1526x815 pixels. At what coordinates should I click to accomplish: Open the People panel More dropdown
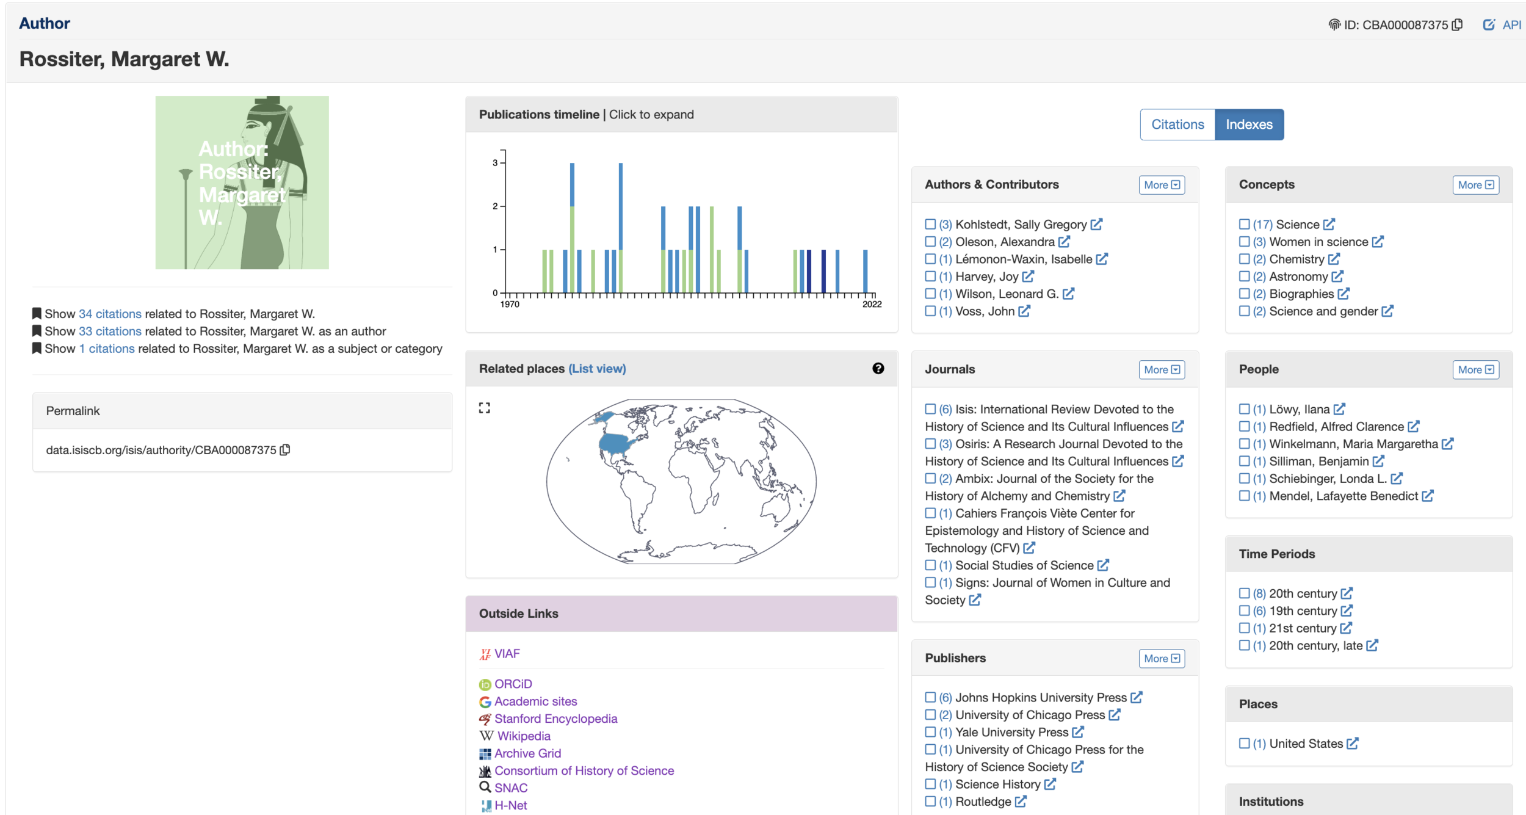[x=1475, y=369]
